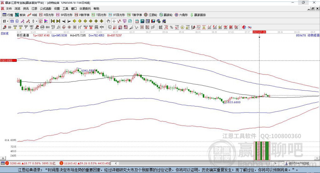Image resolution: width=320 pixels, height=173 pixels.
Task: Launch the 赢家轮 wheel tool
Action: click(166, 15)
